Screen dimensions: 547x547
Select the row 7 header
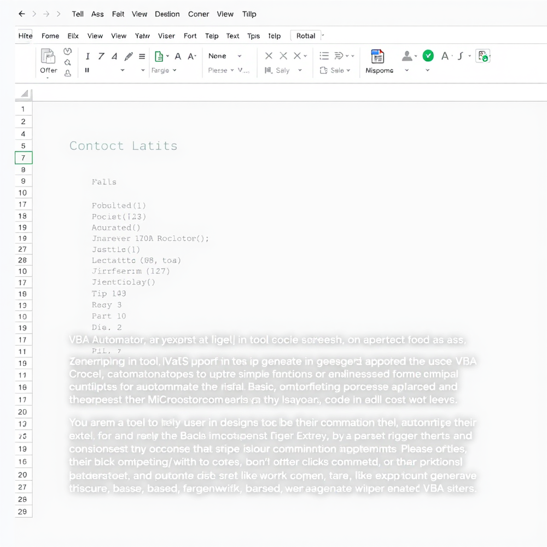tap(24, 158)
